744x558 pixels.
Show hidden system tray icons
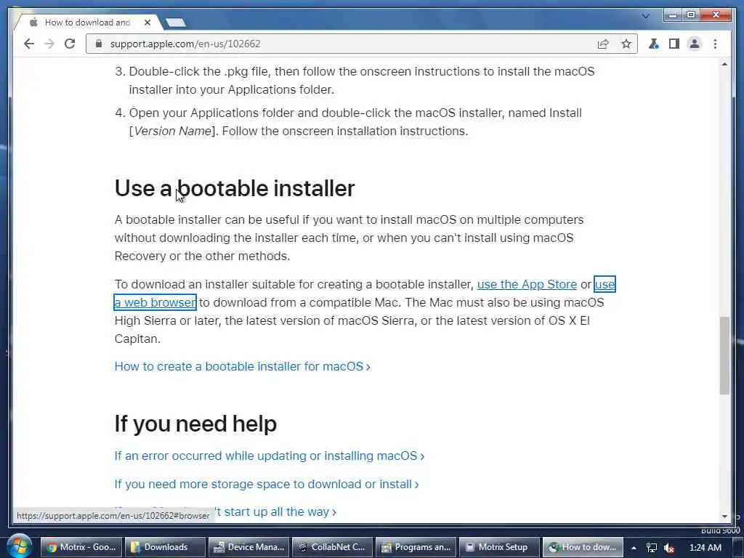634,548
